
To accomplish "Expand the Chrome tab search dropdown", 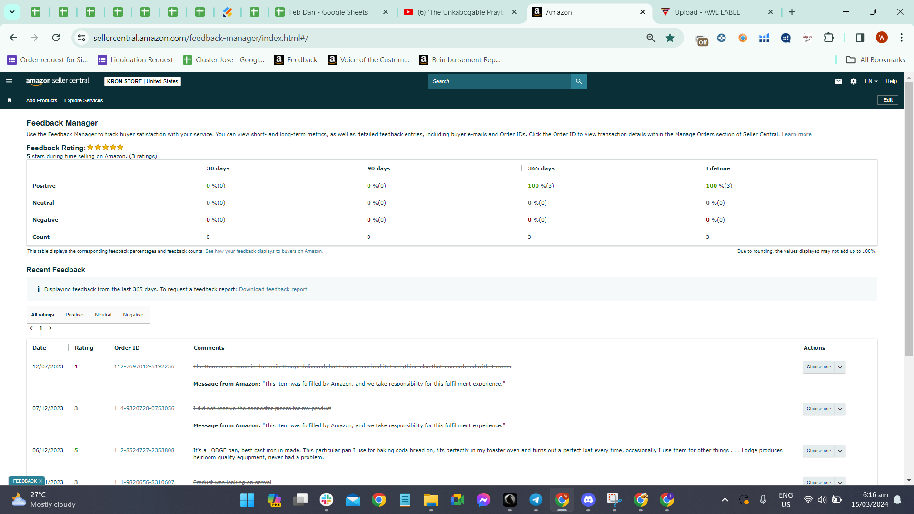I will (x=12, y=12).
